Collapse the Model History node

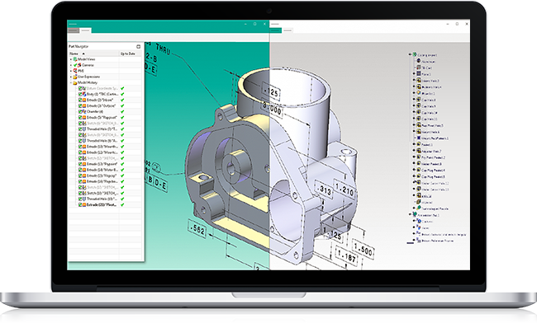[x=71, y=82]
